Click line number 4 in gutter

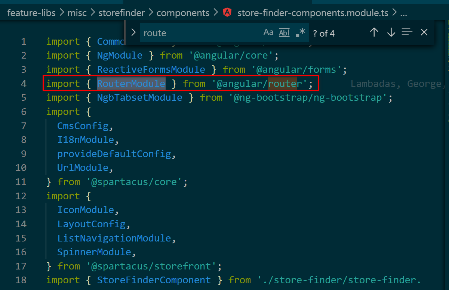coord(24,84)
